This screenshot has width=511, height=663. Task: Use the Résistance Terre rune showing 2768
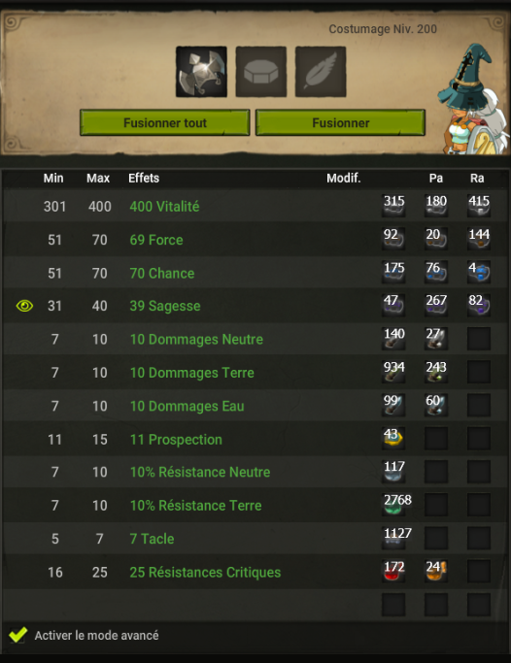point(396,505)
